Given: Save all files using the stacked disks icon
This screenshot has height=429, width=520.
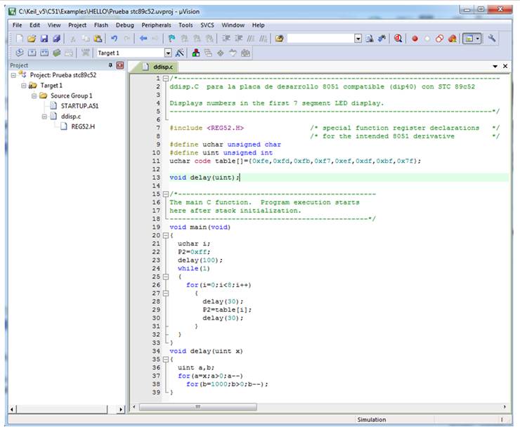Looking at the screenshot, I should tap(57, 39).
